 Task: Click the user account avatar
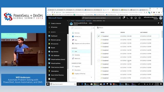point(161,18)
